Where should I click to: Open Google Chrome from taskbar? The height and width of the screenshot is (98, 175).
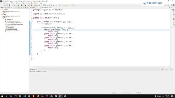pos(29,96)
